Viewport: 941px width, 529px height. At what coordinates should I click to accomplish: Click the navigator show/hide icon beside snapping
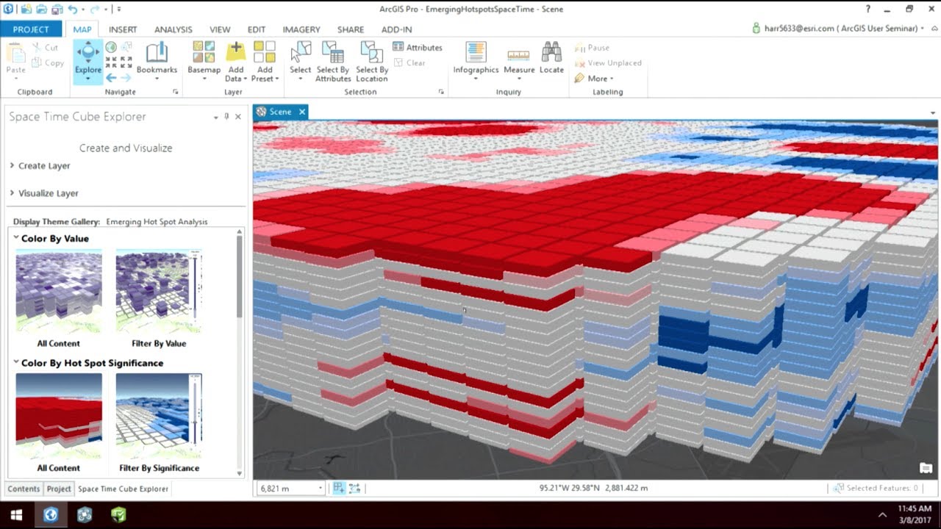354,488
